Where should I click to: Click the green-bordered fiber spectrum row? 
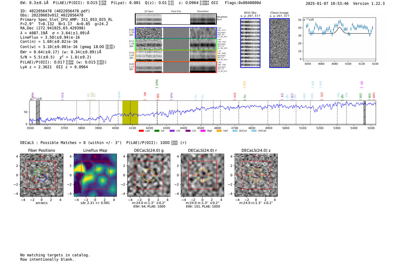coord(176,44)
